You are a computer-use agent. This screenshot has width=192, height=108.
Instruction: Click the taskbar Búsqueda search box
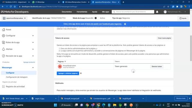click(66, 105)
